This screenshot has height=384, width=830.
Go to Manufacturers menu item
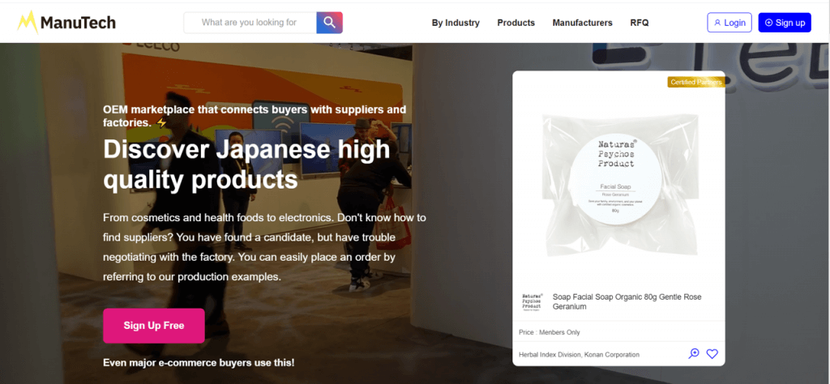(x=582, y=23)
